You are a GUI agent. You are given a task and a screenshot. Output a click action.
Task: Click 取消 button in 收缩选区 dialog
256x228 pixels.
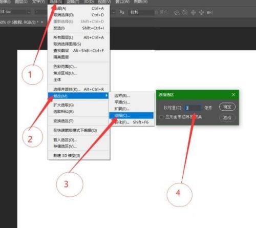tap(227, 117)
